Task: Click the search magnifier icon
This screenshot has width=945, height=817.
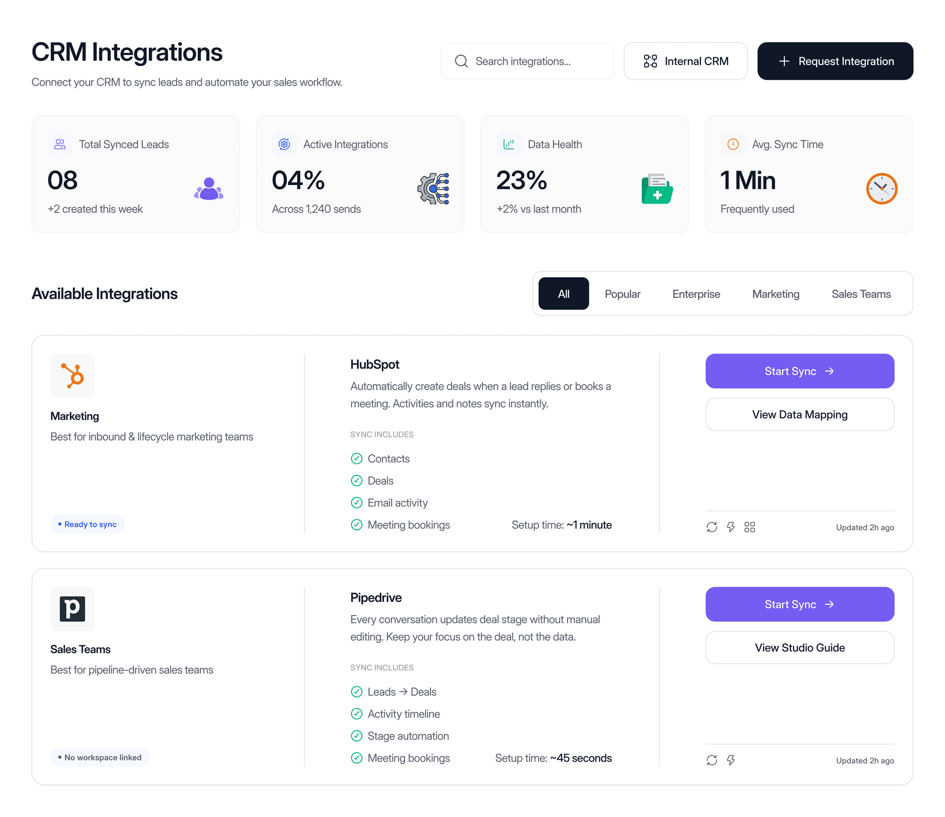Action: coord(461,61)
